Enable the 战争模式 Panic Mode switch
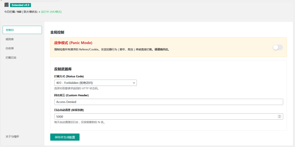Viewport: 295px width, 147px height. pyautogui.click(x=278, y=48)
